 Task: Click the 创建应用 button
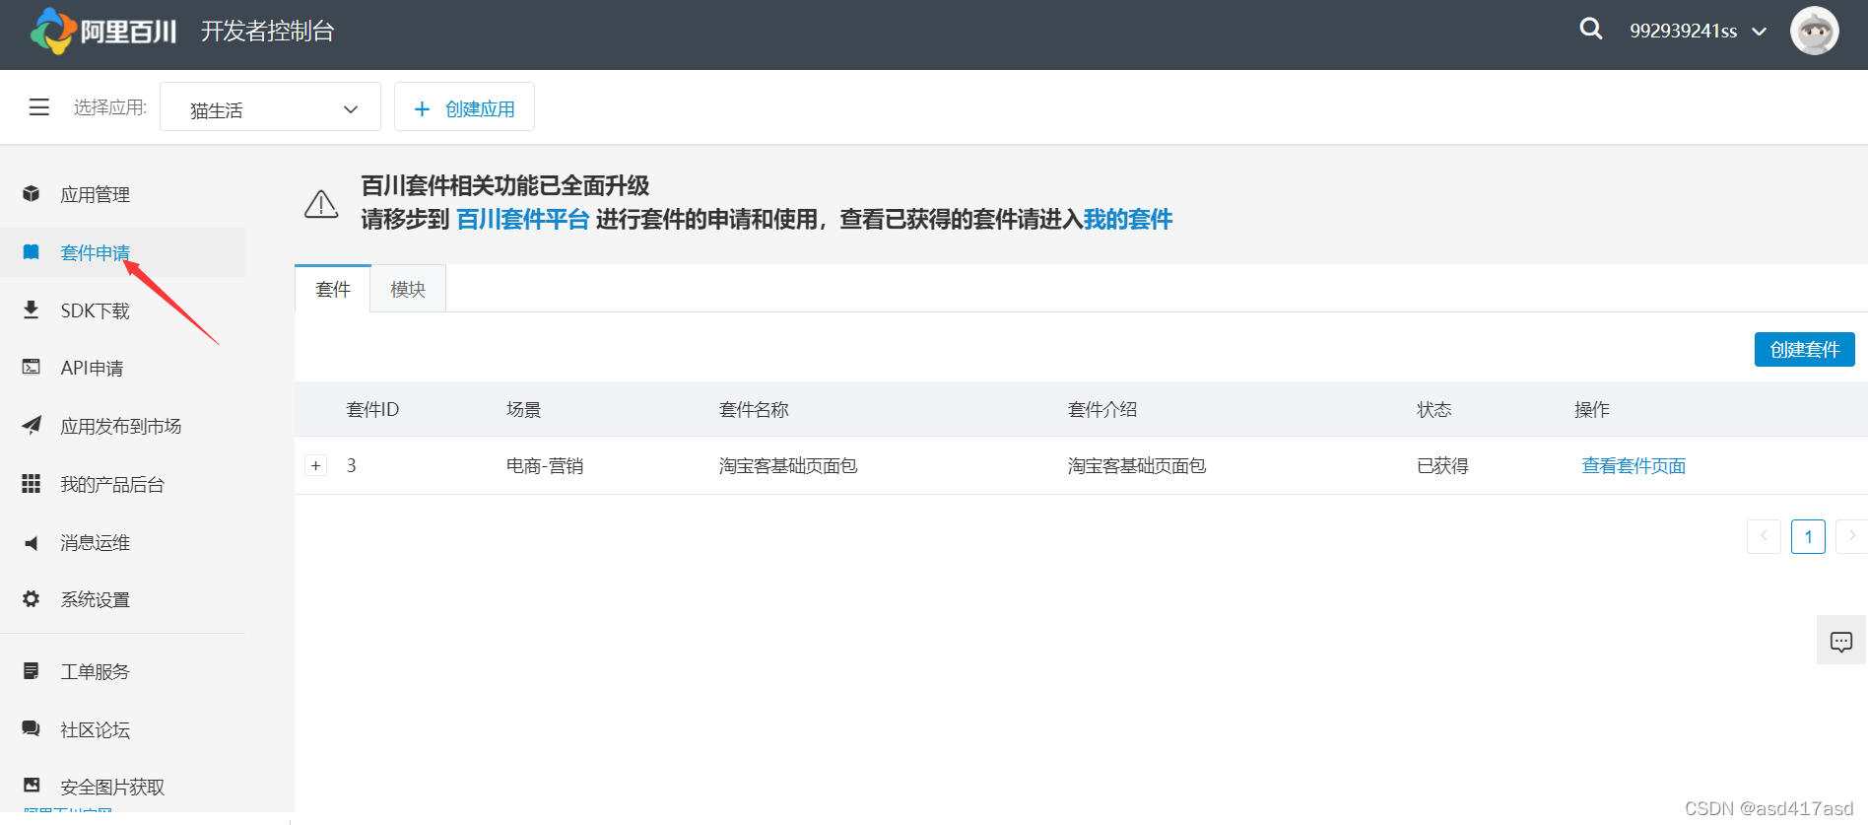click(x=464, y=107)
